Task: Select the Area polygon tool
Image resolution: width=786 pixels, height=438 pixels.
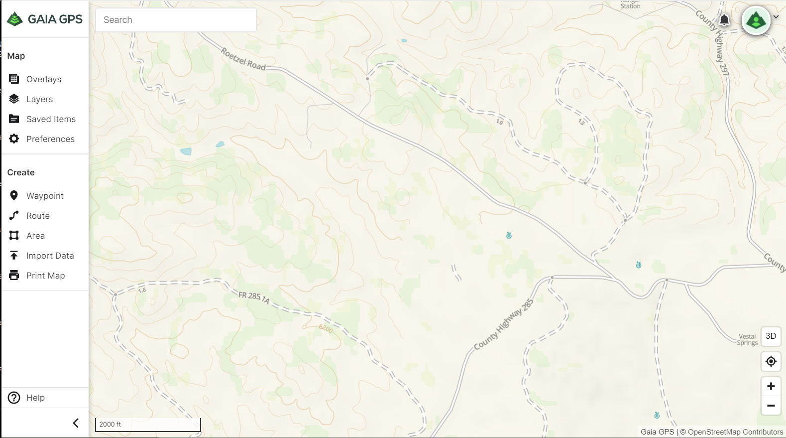Action: [14, 235]
